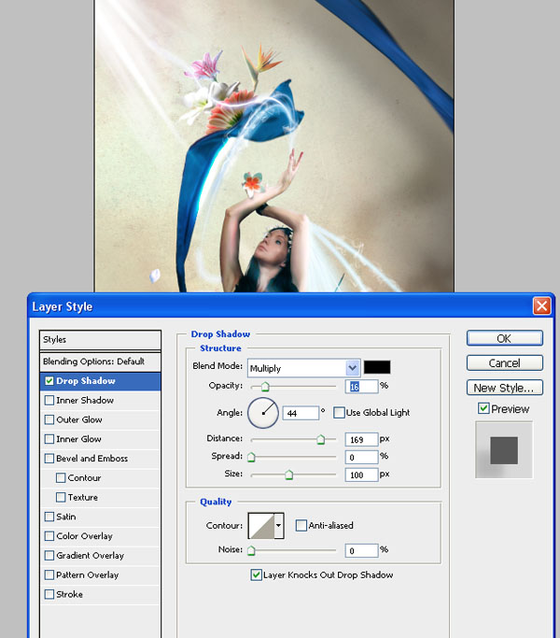Enable the Inner Glow checkbox

coord(49,439)
